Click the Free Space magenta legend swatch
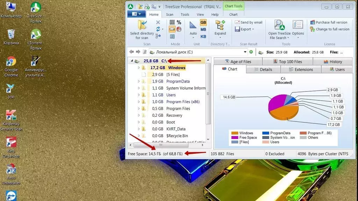The height and width of the screenshot is (201, 358). click(x=235, y=137)
